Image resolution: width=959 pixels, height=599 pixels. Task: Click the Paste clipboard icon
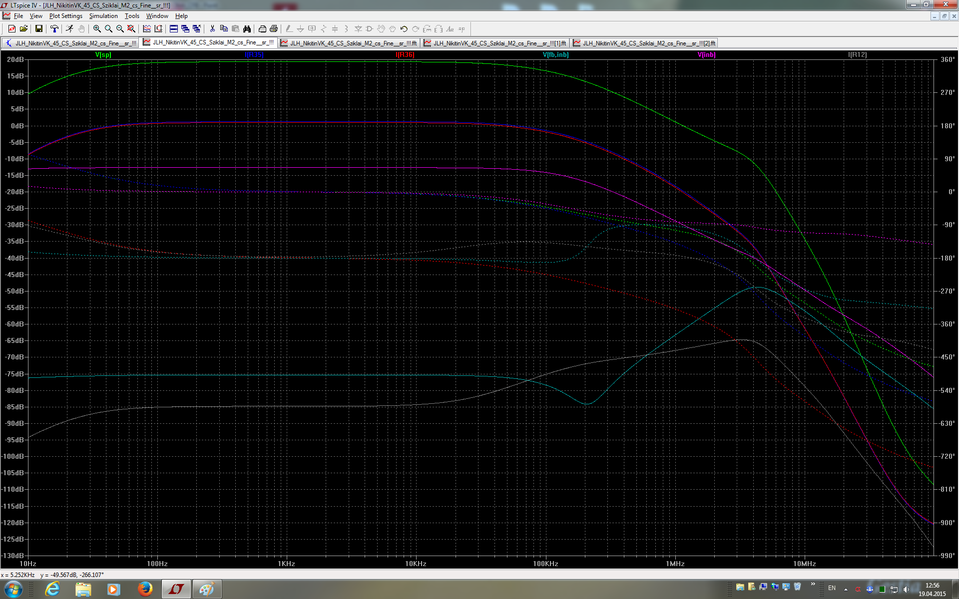tap(235, 29)
